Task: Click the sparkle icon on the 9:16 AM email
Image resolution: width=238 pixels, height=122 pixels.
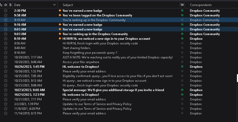Action: pyautogui.click(x=60, y=24)
